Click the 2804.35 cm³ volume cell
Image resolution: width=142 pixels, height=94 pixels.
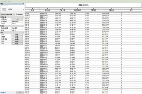pyautogui.click(x=111, y=17)
